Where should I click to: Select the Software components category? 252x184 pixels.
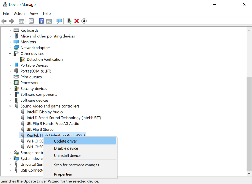pyautogui.click(x=39, y=94)
